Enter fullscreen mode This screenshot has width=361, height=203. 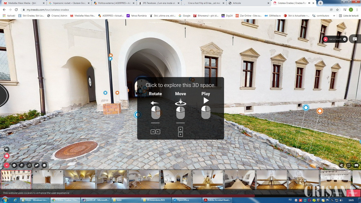click(x=349, y=166)
